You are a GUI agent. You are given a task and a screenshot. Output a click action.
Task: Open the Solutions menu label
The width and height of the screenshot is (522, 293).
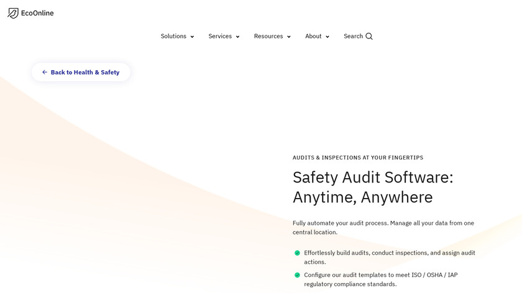click(173, 36)
